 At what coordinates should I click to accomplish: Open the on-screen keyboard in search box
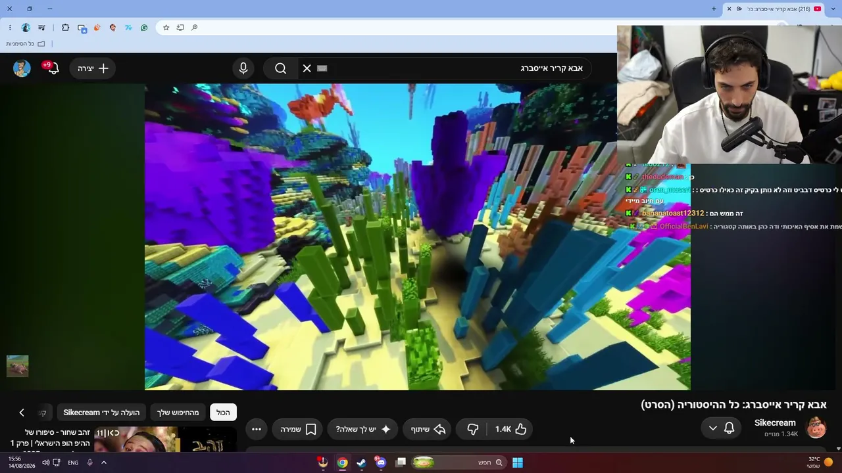coord(322,68)
